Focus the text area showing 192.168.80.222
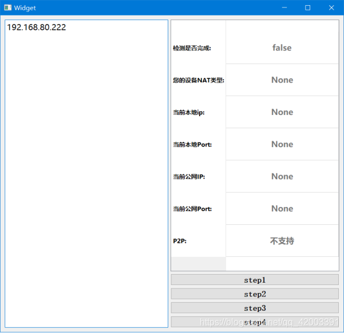Screen dimensions: 344x333 click(x=86, y=174)
